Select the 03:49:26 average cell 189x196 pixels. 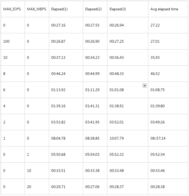(158, 122)
